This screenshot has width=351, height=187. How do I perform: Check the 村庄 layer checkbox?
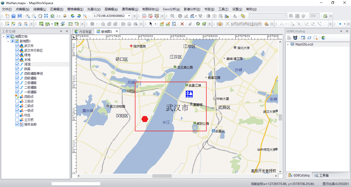[x=17, y=115]
